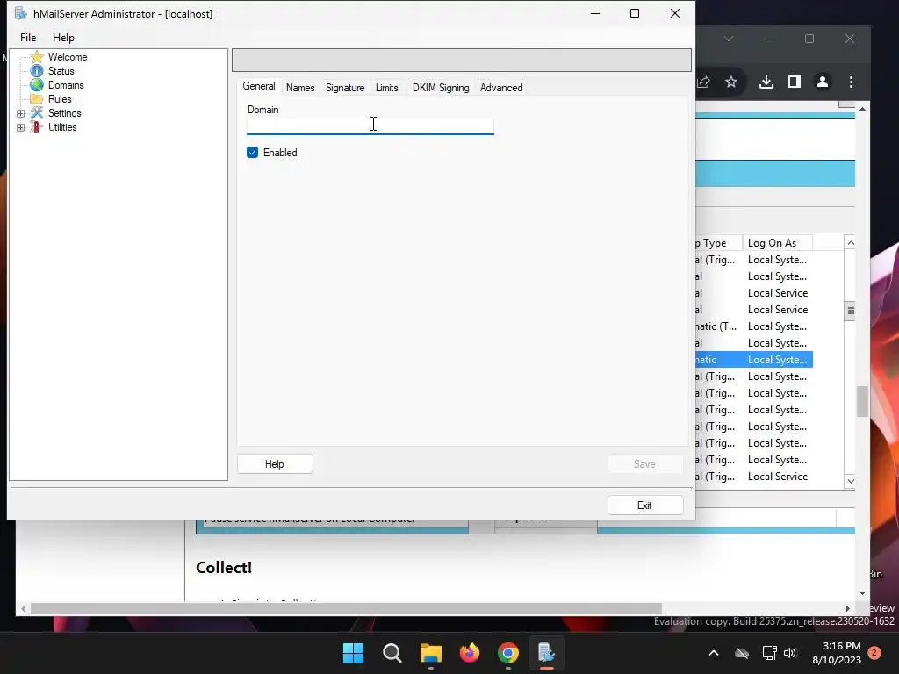Select Domains in the tree
This screenshot has width=899, height=674.
point(66,85)
